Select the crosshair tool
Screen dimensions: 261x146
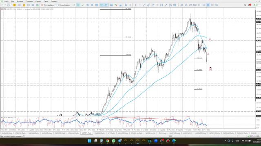pyautogui.click(x=130, y=5)
